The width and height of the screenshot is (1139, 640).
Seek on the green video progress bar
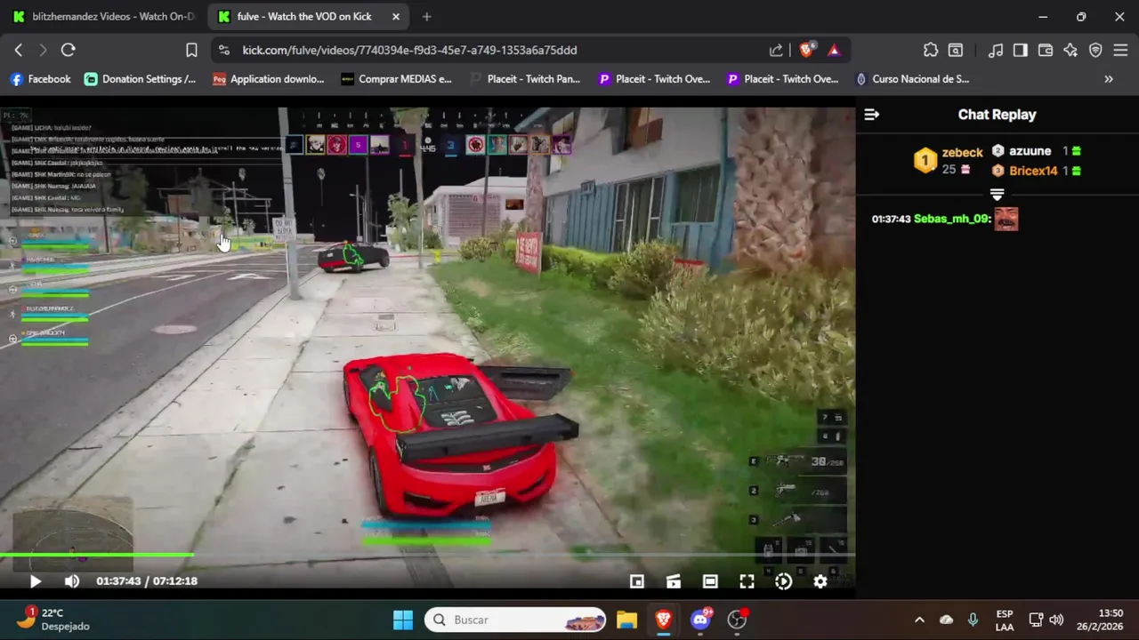(x=427, y=555)
